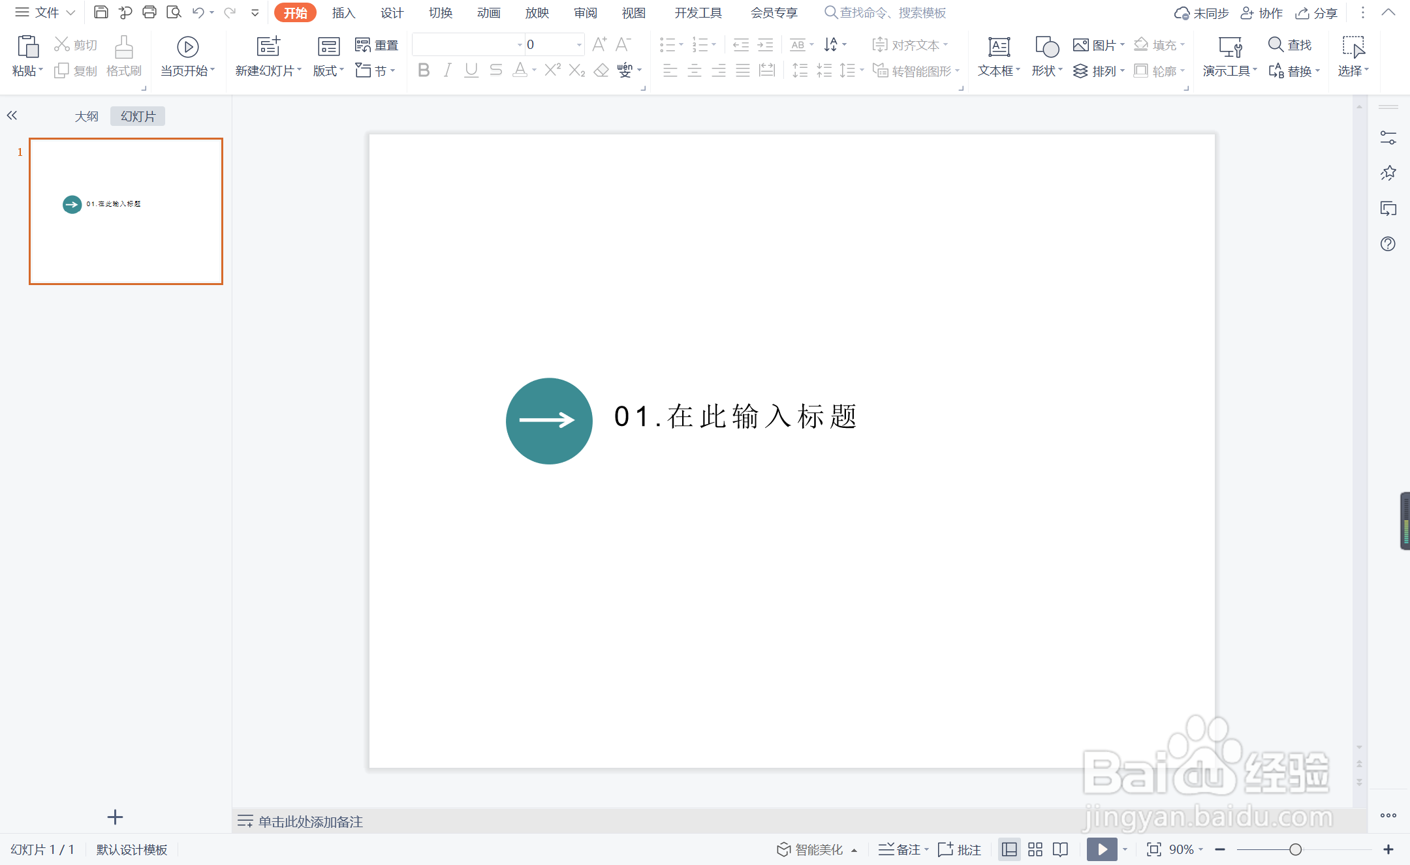
Task: Expand the font size dropdown
Action: pyautogui.click(x=579, y=45)
